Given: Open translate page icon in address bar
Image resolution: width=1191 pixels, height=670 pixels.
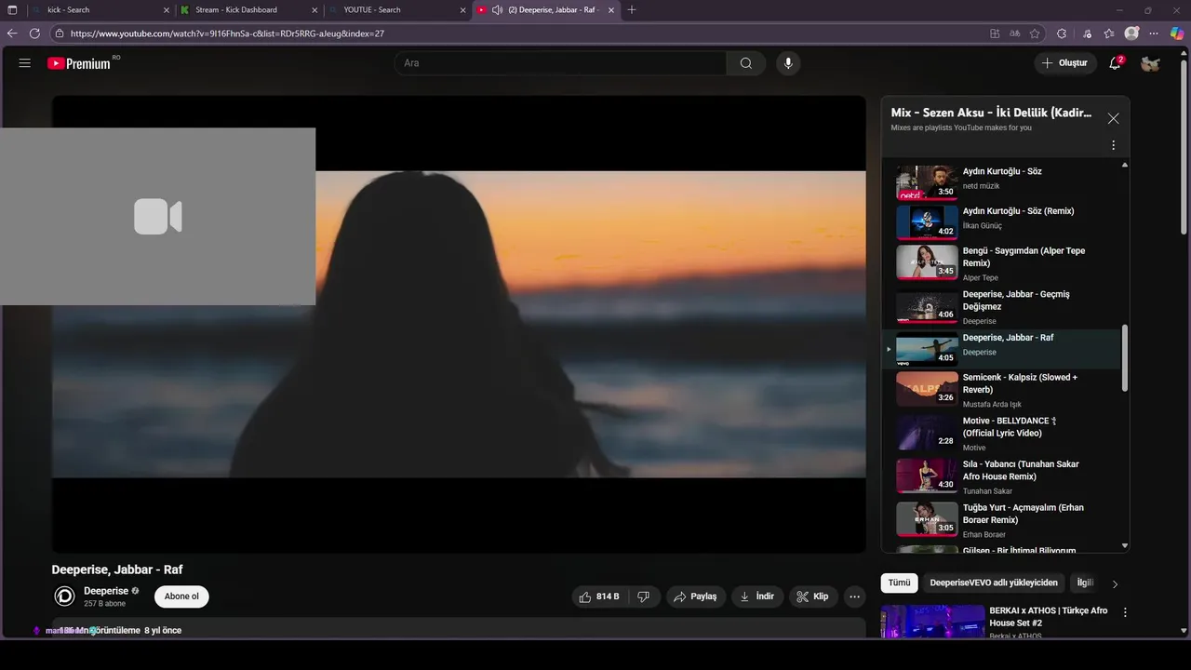Looking at the screenshot, I should tap(1015, 33).
